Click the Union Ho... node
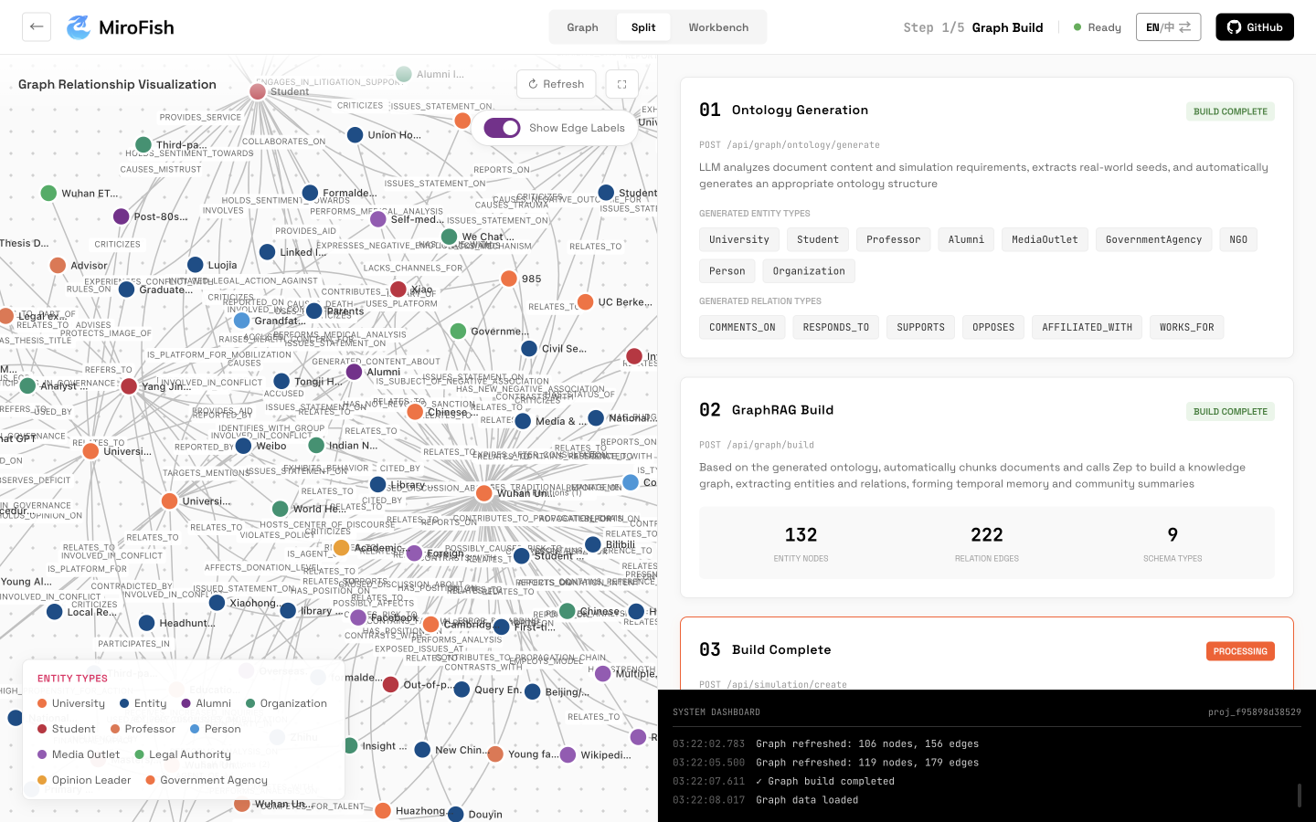1316x822 pixels. tap(356, 135)
